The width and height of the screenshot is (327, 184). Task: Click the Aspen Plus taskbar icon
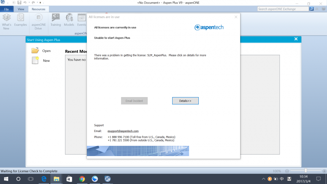coord(108,179)
